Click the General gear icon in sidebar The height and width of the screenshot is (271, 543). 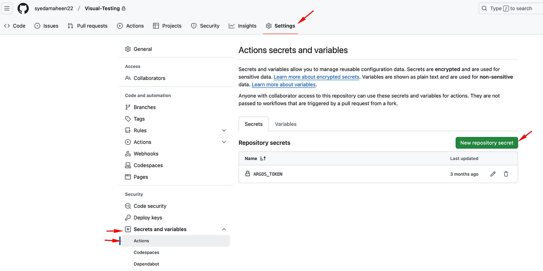[x=128, y=49]
